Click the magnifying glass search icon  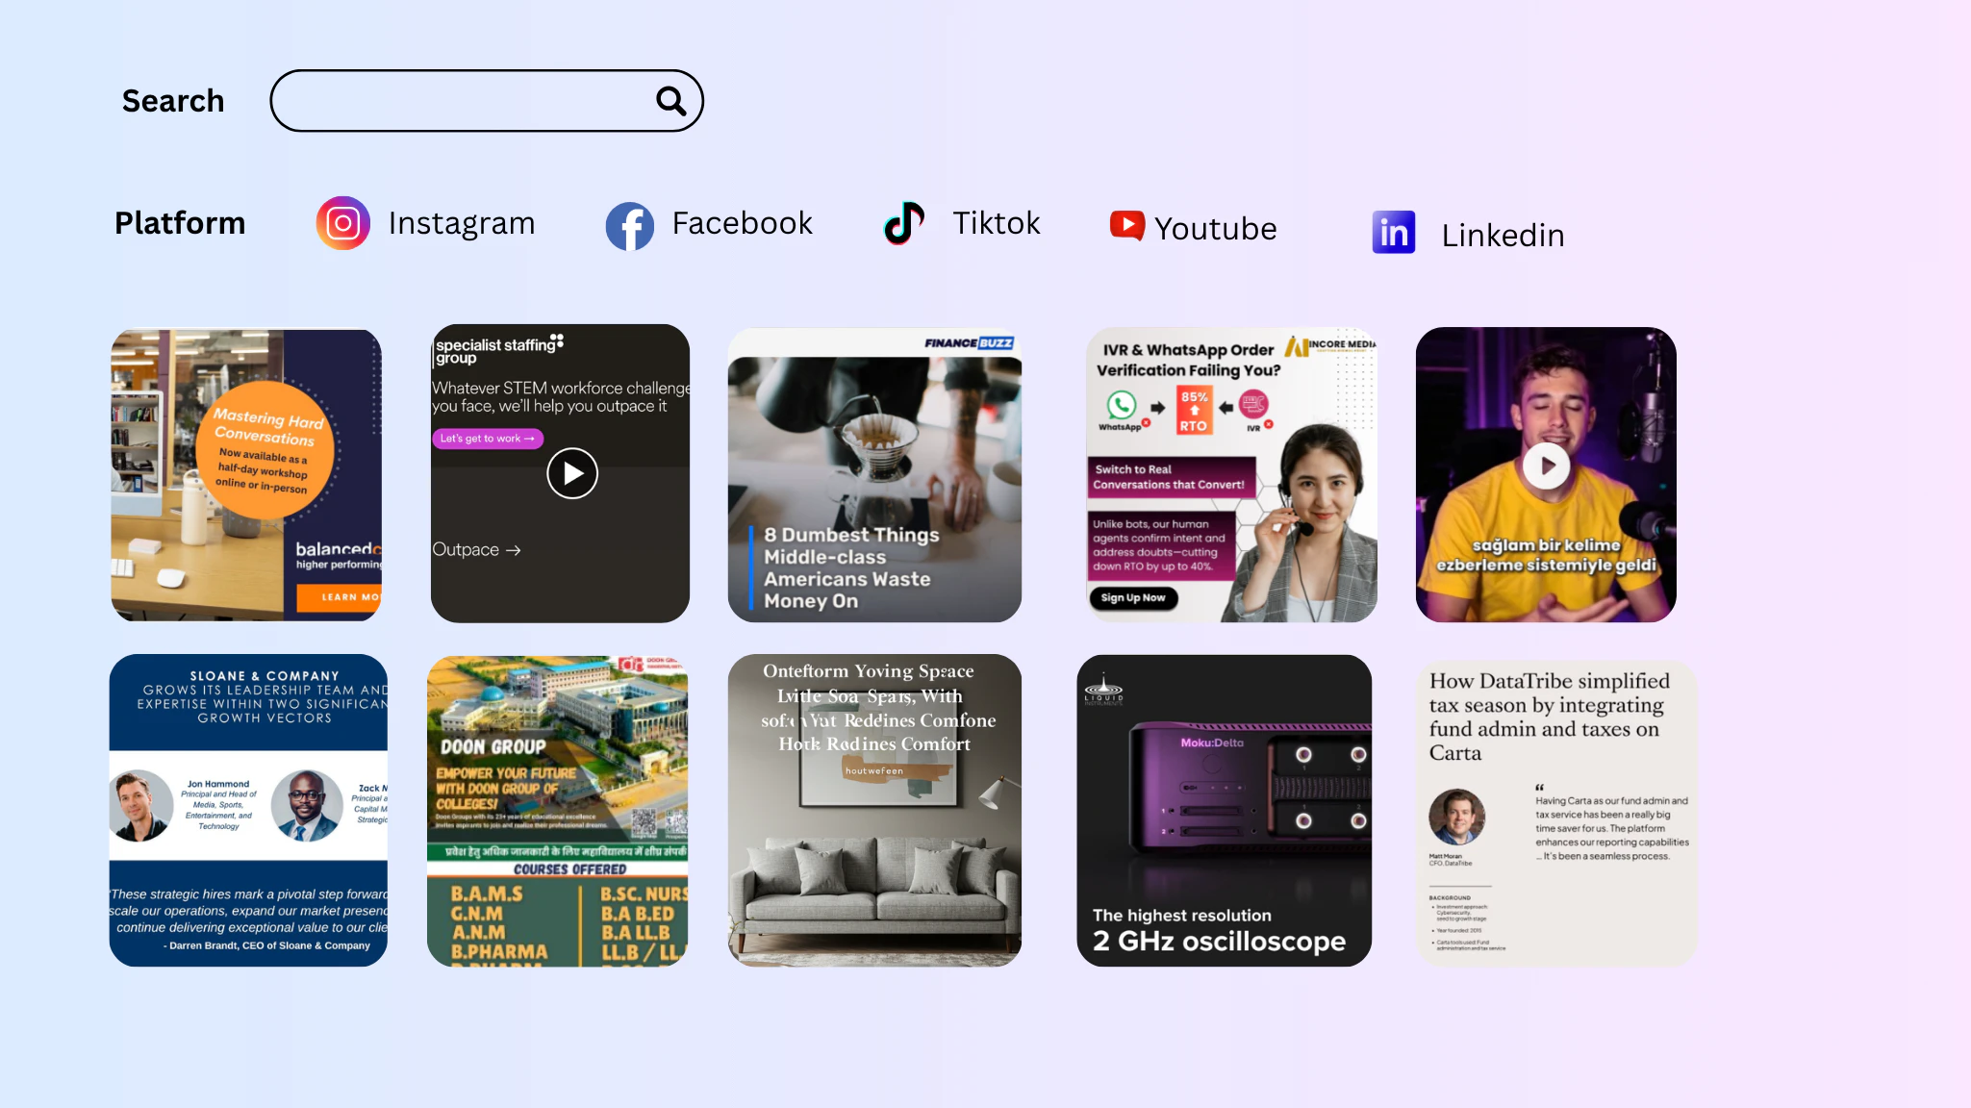[670, 100]
